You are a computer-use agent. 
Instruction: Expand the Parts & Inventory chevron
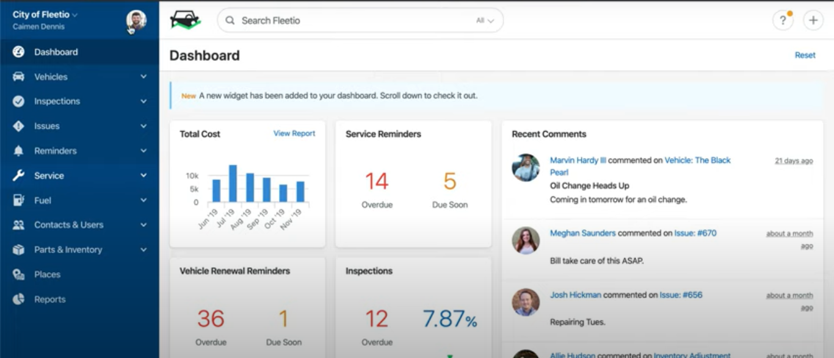pyautogui.click(x=143, y=249)
